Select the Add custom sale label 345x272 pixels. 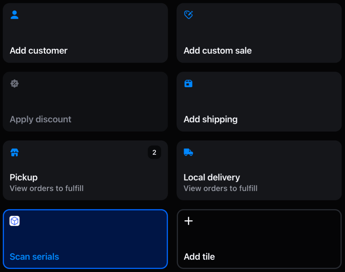(x=218, y=50)
